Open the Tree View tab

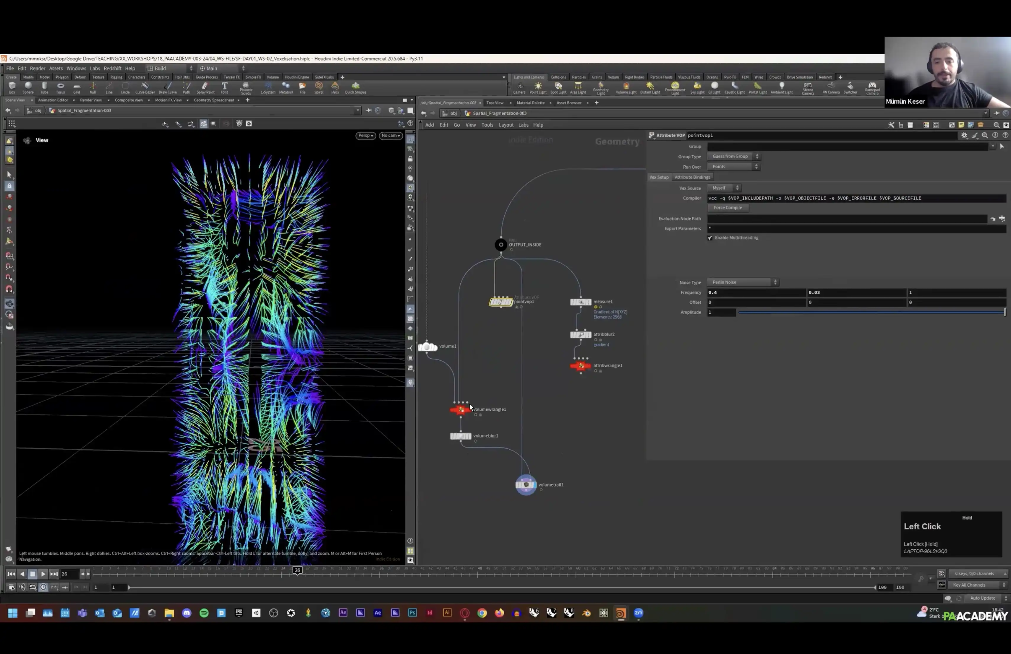[x=495, y=103]
